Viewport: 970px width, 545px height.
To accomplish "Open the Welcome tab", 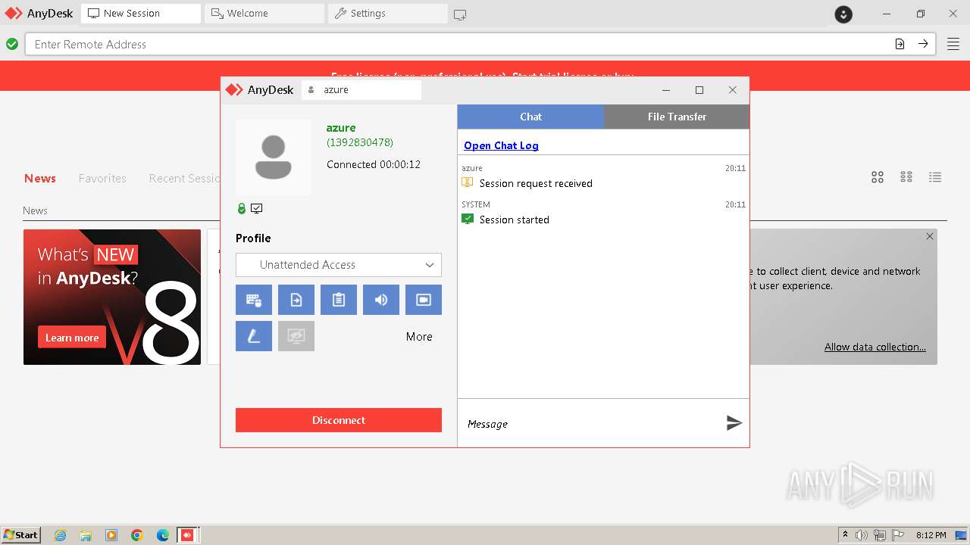I will tap(264, 14).
